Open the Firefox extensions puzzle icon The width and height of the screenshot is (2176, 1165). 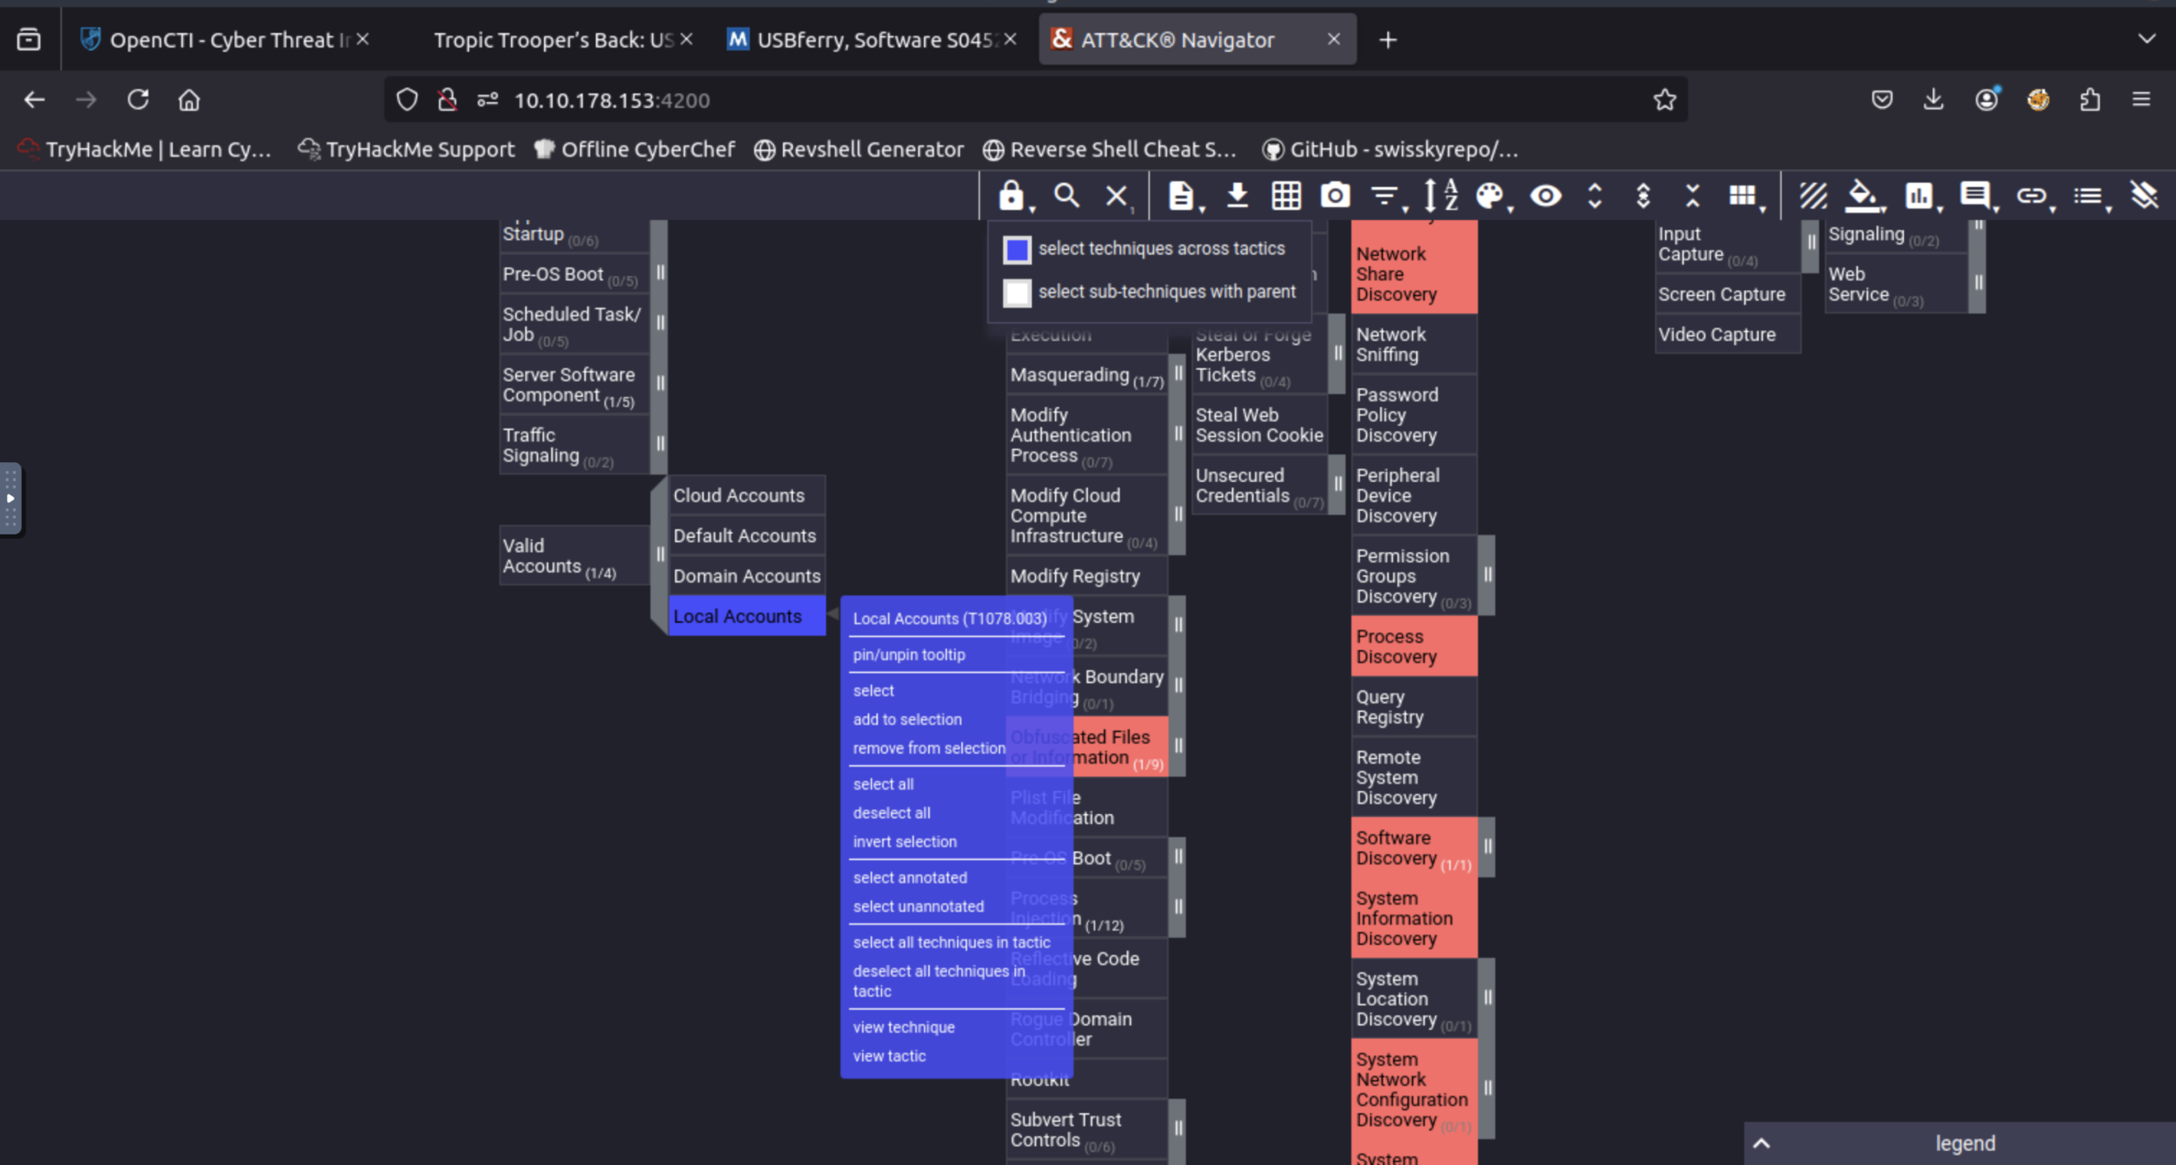point(2090,100)
